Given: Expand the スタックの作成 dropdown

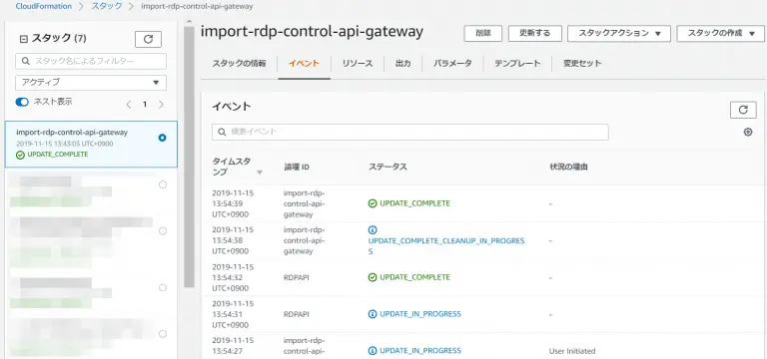Looking at the screenshot, I should click(721, 33).
